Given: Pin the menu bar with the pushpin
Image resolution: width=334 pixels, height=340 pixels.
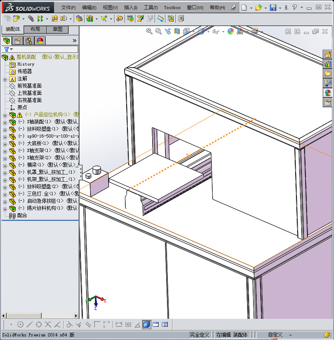Looking at the screenshot, I should point(233,8).
